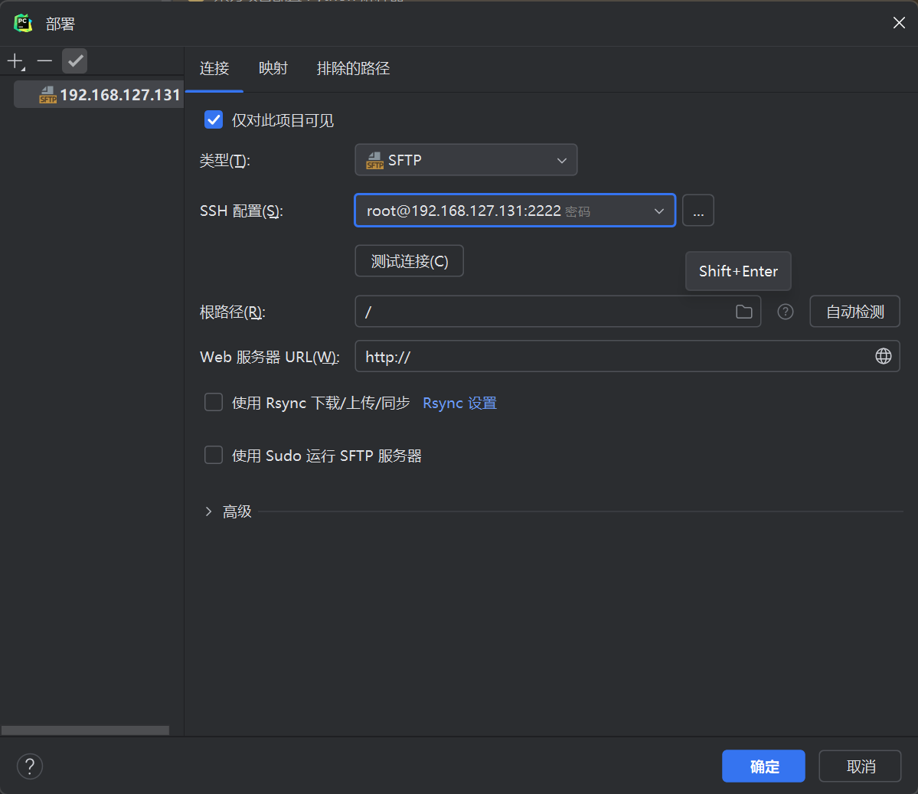Open Rsync 设置
Screen dimensions: 918x794
[x=459, y=401]
